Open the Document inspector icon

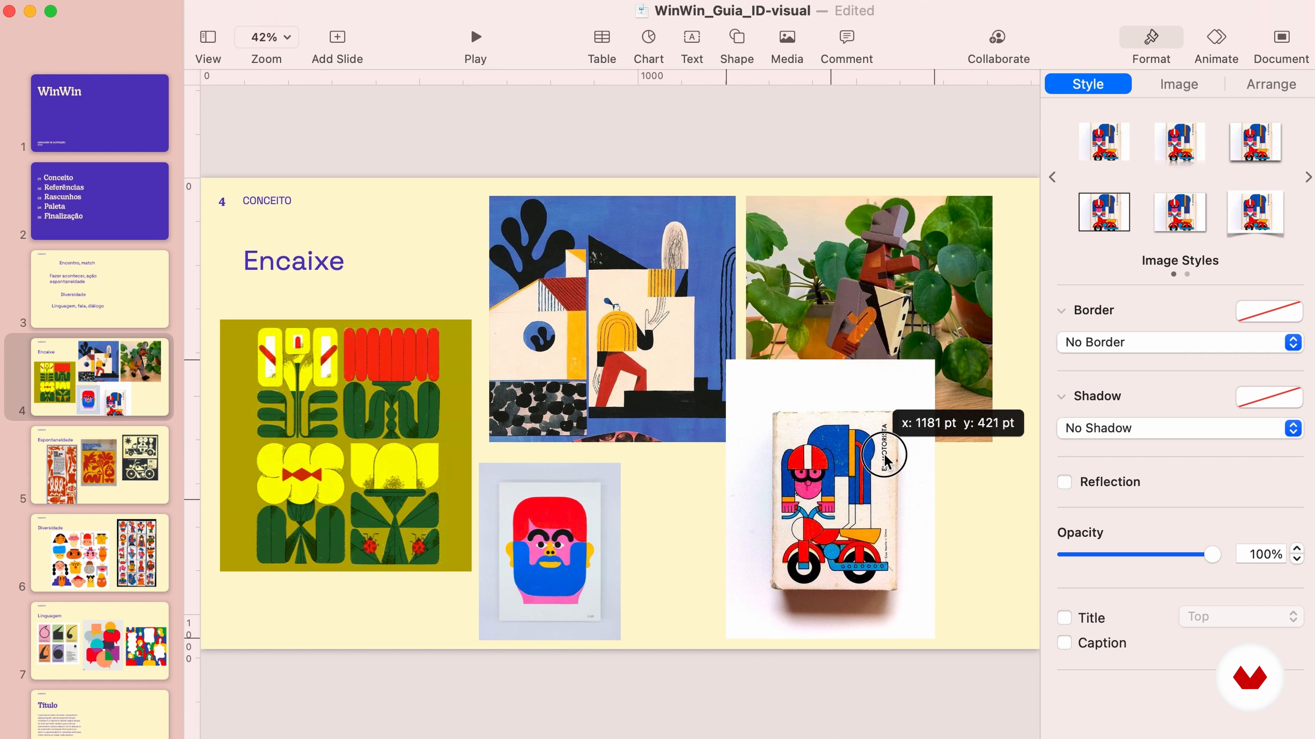point(1281,37)
